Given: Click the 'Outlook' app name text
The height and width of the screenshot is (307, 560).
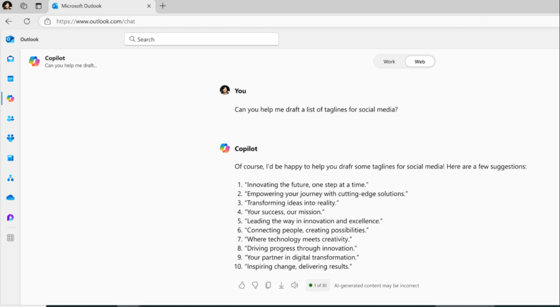Looking at the screenshot, I should pyautogui.click(x=30, y=39).
